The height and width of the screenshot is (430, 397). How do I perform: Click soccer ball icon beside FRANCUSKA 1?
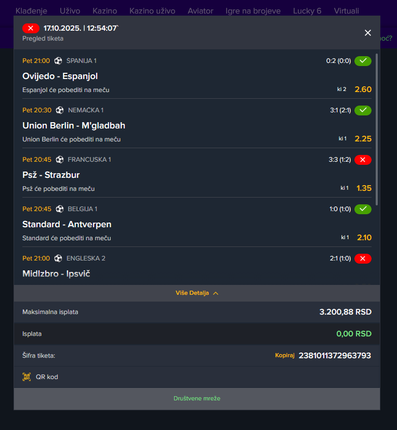(60, 160)
